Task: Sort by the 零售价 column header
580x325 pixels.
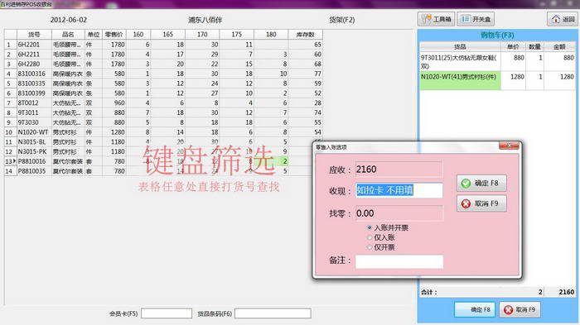Action: 114,35
